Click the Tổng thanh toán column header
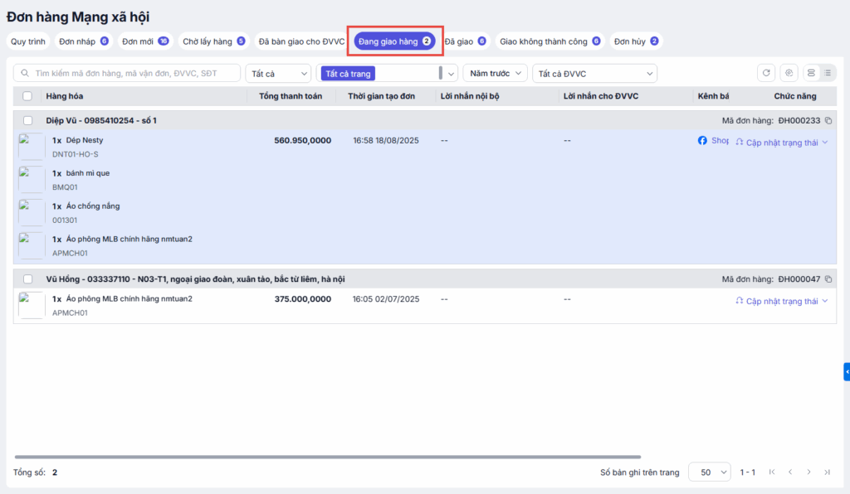The image size is (850, 494). [x=291, y=96]
